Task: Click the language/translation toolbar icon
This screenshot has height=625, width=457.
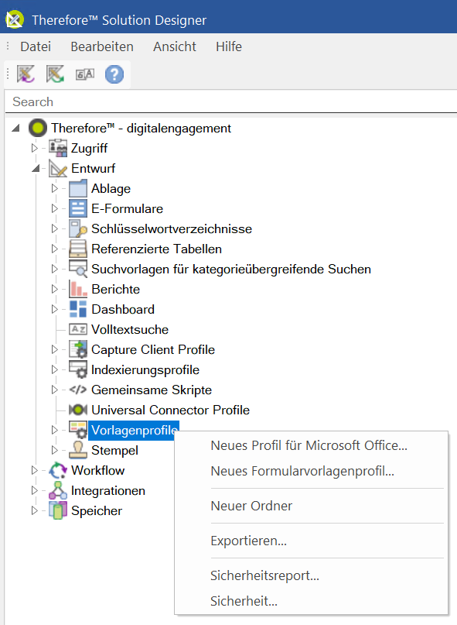Action: point(85,74)
